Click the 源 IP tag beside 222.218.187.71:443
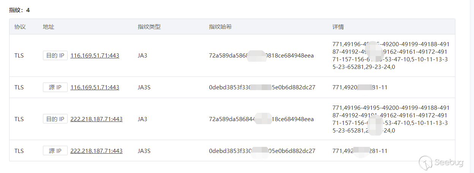 point(55,151)
